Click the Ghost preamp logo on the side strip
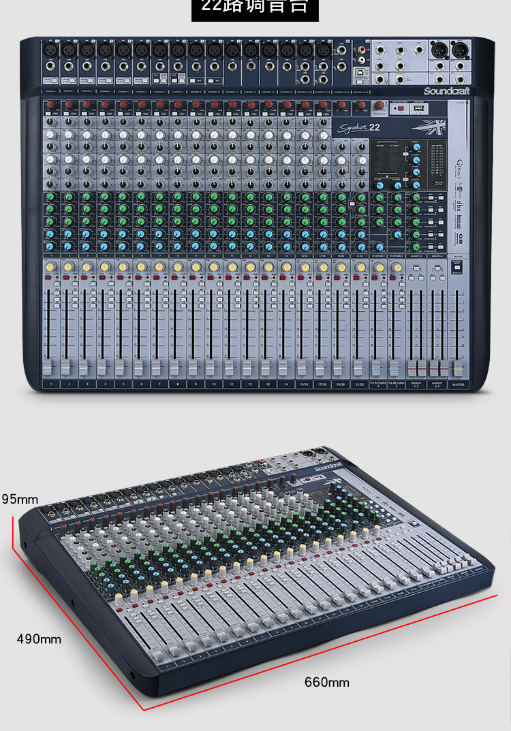Viewport: 511px width, 731px height. click(x=459, y=169)
